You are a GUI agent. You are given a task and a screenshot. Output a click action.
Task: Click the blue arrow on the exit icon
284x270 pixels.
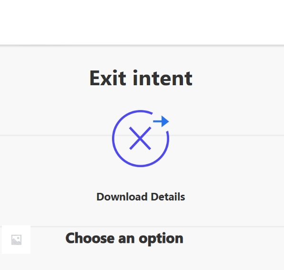pos(161,121)
